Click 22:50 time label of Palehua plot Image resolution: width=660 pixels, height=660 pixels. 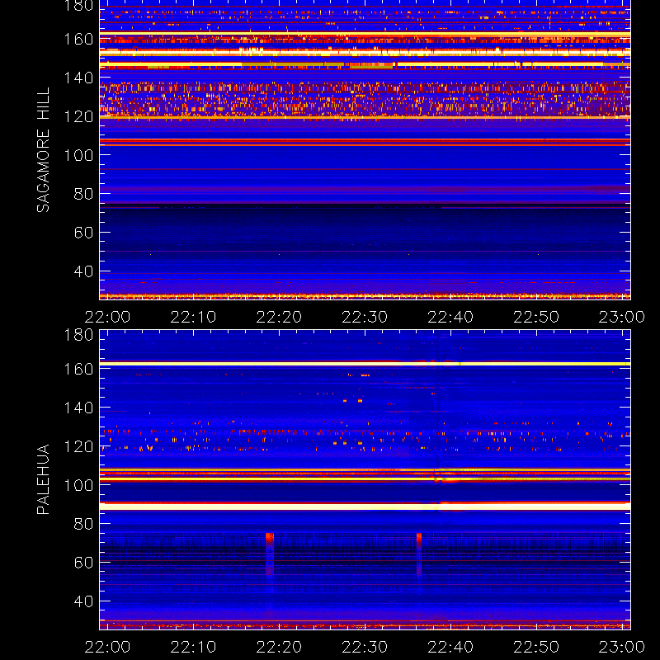coord(536,647)
